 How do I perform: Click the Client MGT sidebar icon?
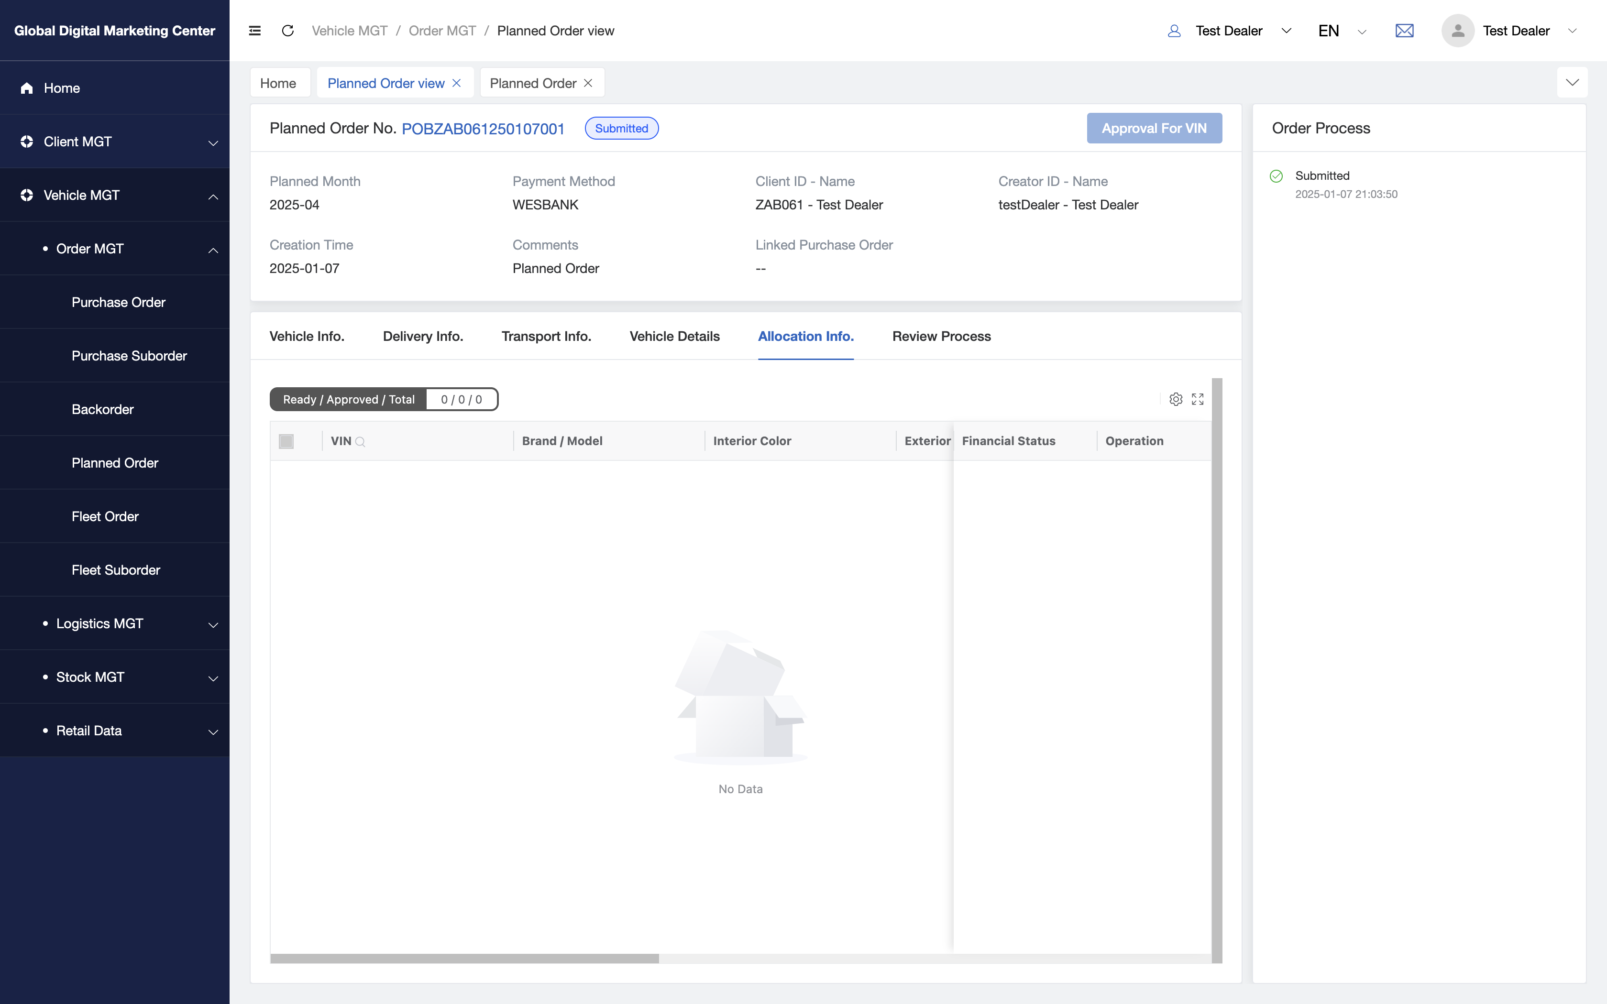click(x=27, y=142)
